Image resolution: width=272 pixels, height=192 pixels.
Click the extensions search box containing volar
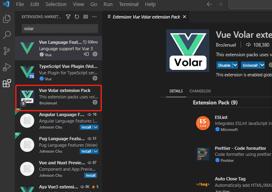(60, 29)
